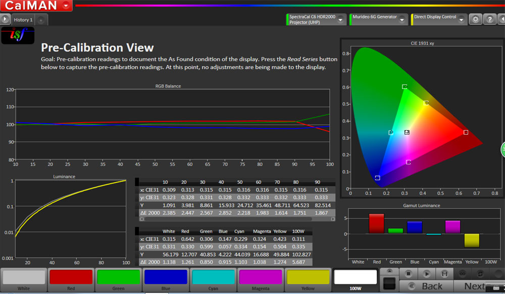Switch to the History 1 tab

23,20
